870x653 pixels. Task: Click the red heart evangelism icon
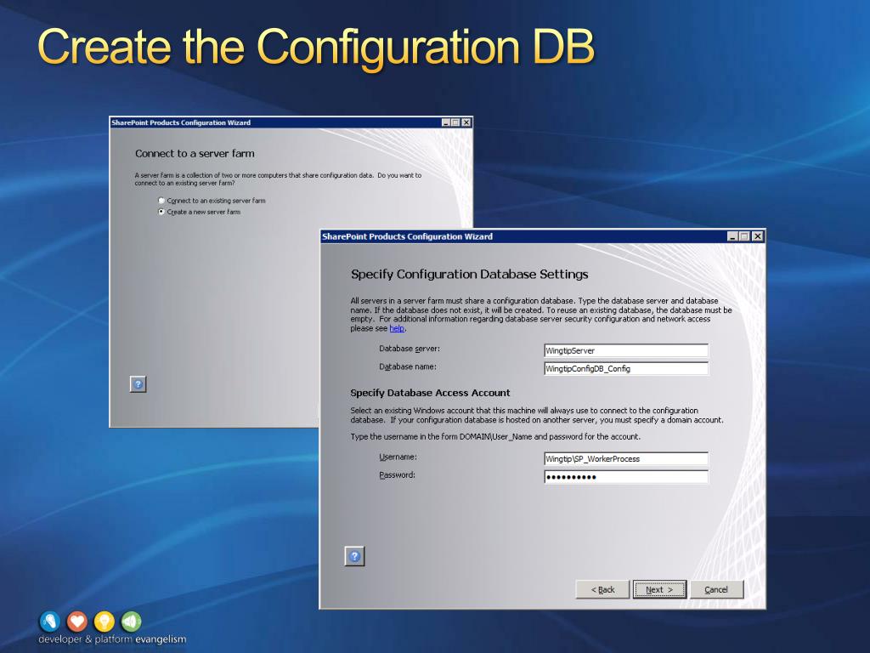coord(77,622)
